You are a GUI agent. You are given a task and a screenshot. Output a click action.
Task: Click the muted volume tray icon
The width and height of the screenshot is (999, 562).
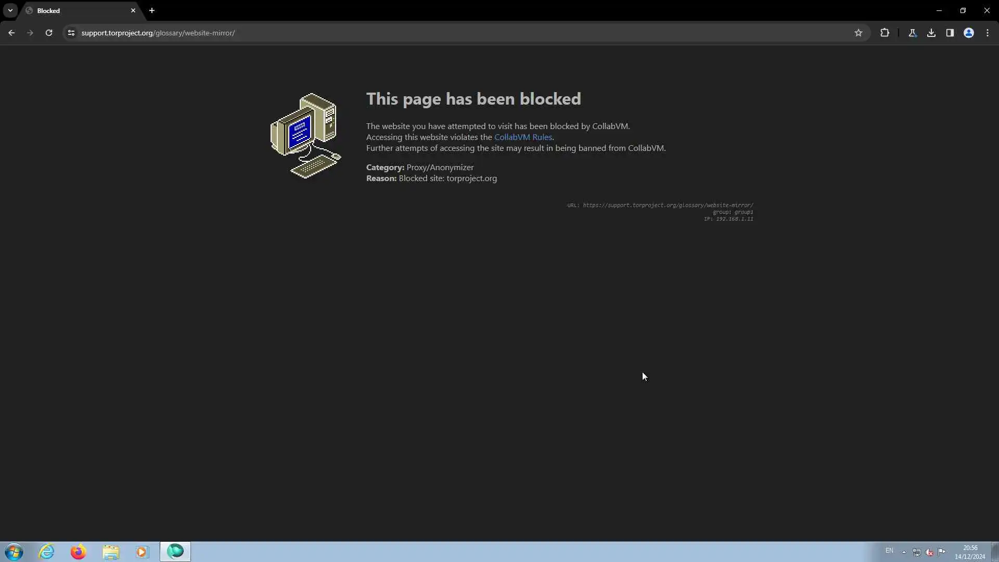[929, 552]
